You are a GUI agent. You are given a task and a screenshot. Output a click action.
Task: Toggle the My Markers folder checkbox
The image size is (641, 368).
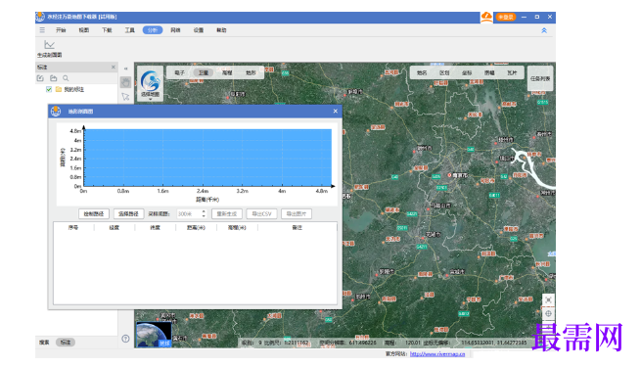[49, 89]
